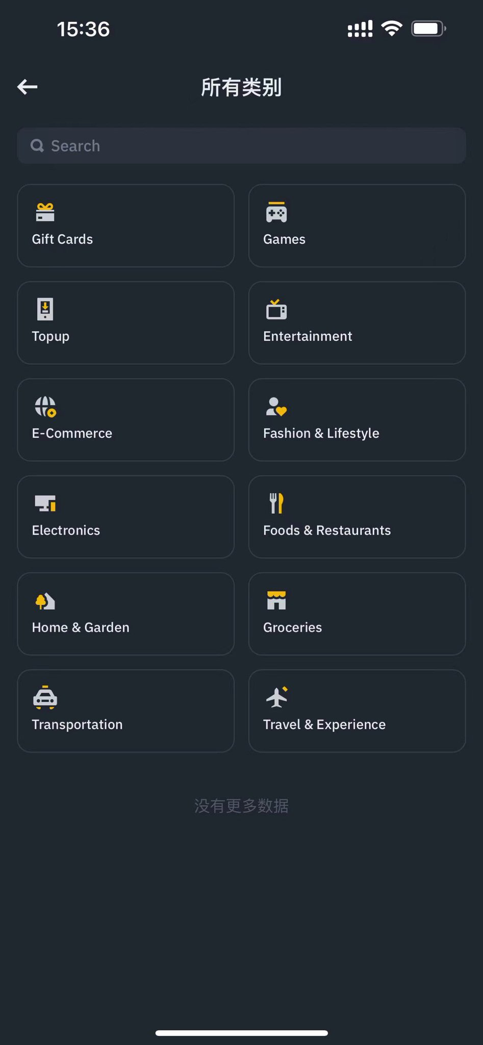
Task: Click the search magnifier icon
Action: click(x=37, y=146)
